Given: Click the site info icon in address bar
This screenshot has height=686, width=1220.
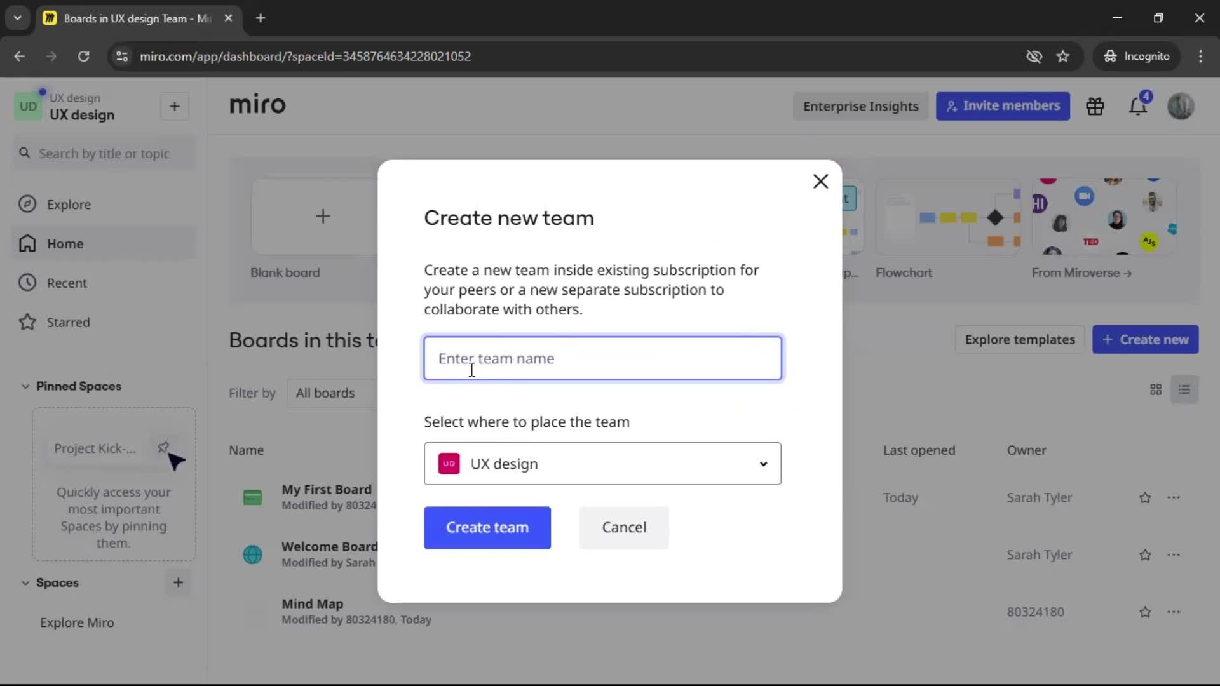Looking at the screenshot, I should [122, 57].
